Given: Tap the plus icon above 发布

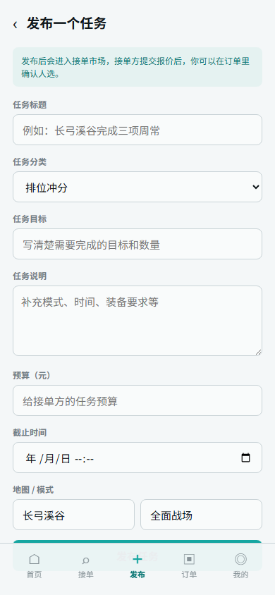Looking at the screenshot, I should coord(137,559).
